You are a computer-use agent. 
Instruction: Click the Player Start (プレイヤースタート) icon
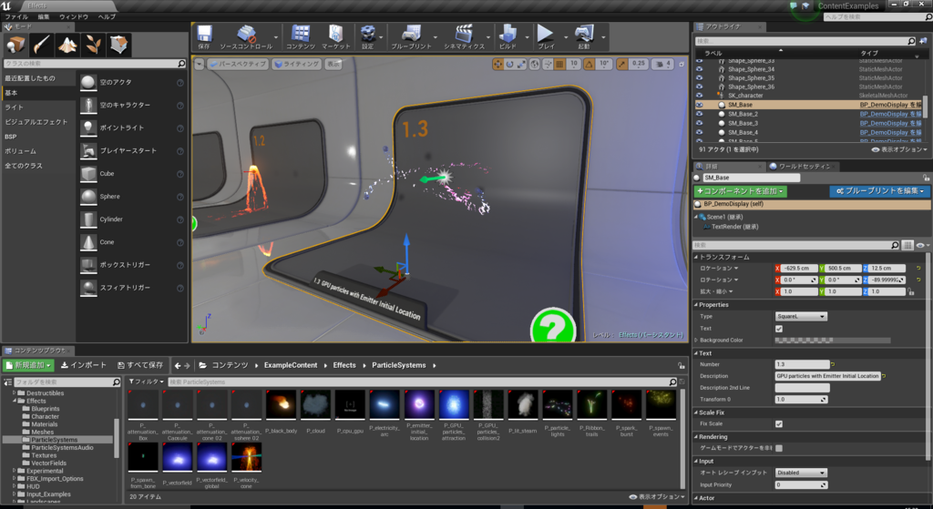tap(88, 150)
